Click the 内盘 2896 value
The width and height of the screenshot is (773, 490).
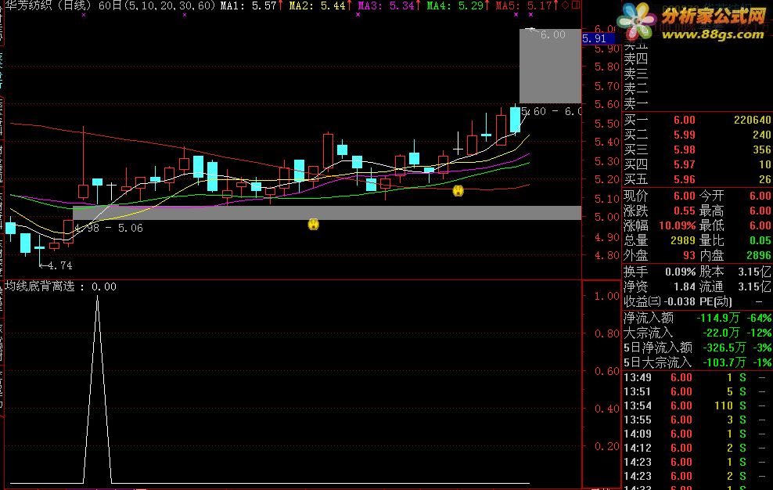pos(758,255)
